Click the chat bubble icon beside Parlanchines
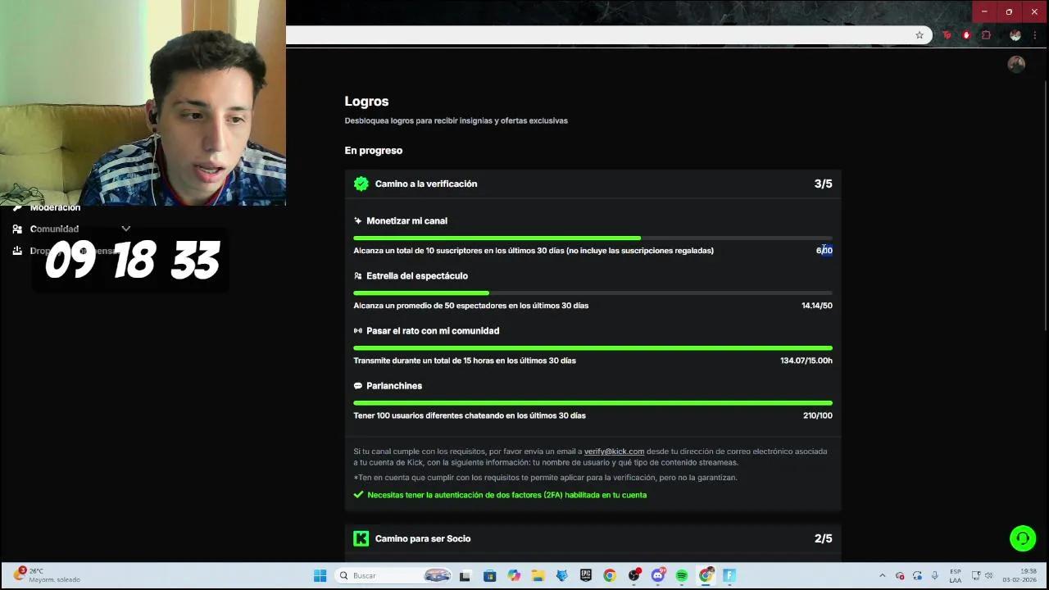 [357, 386]
